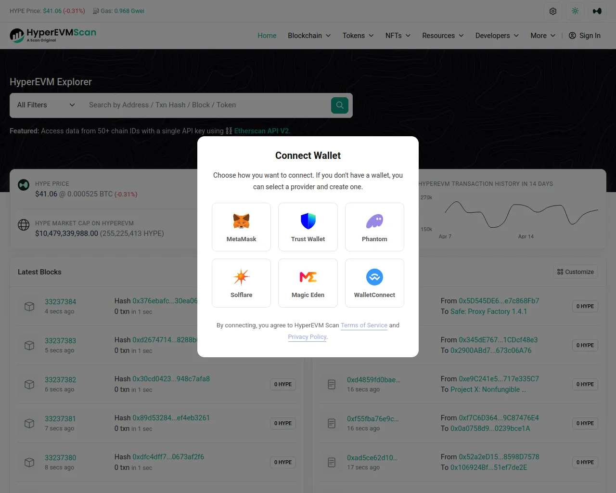This screenshot has height=493, width=616.
Task: Click the block cube icon for 33237381
Action: point(29,423)
